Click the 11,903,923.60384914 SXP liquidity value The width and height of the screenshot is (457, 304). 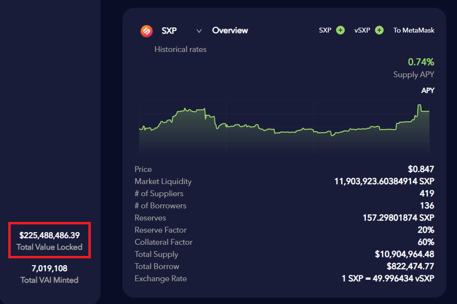[384, 181]
